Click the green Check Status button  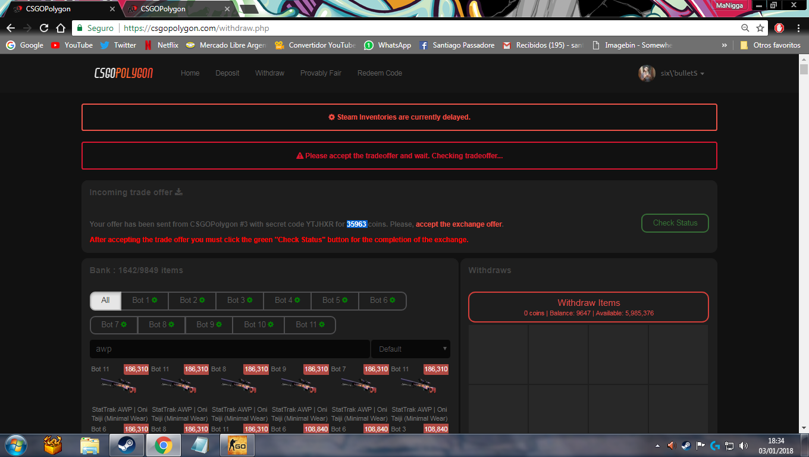click(x=675, y=223)
